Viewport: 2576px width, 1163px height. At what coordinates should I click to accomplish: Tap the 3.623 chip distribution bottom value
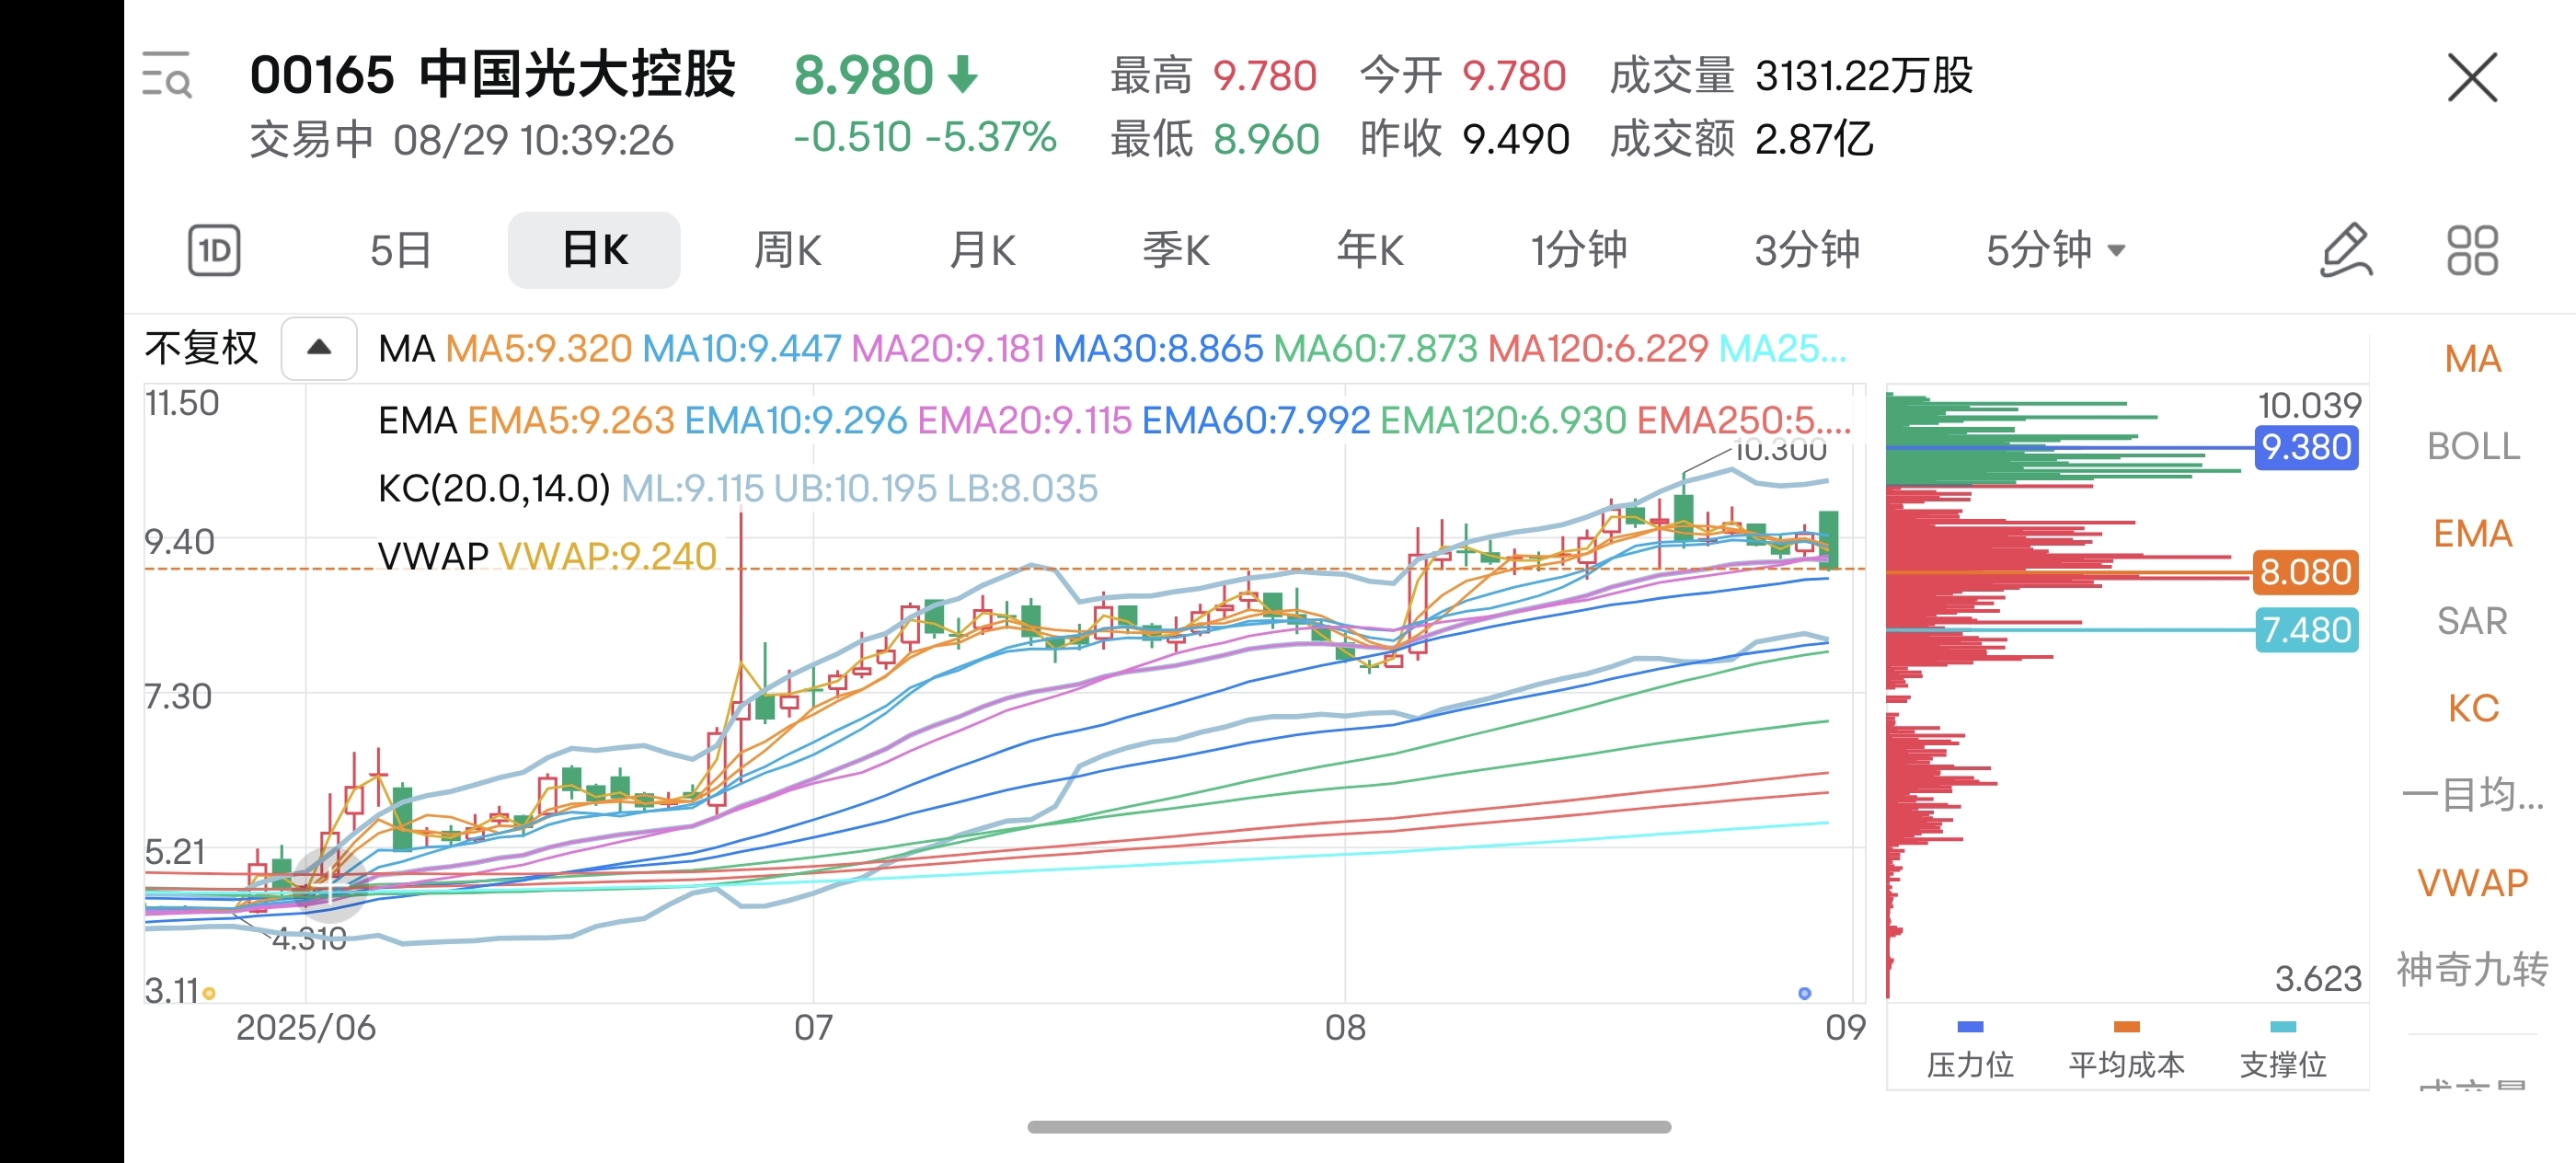pyautogui.click(x=2318, y=978)
